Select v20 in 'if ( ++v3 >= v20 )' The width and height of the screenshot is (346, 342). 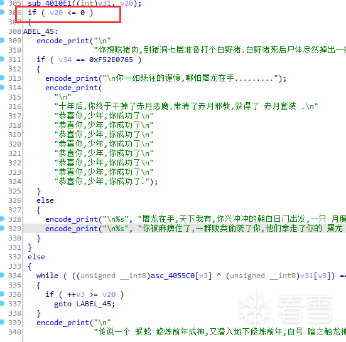109,294
